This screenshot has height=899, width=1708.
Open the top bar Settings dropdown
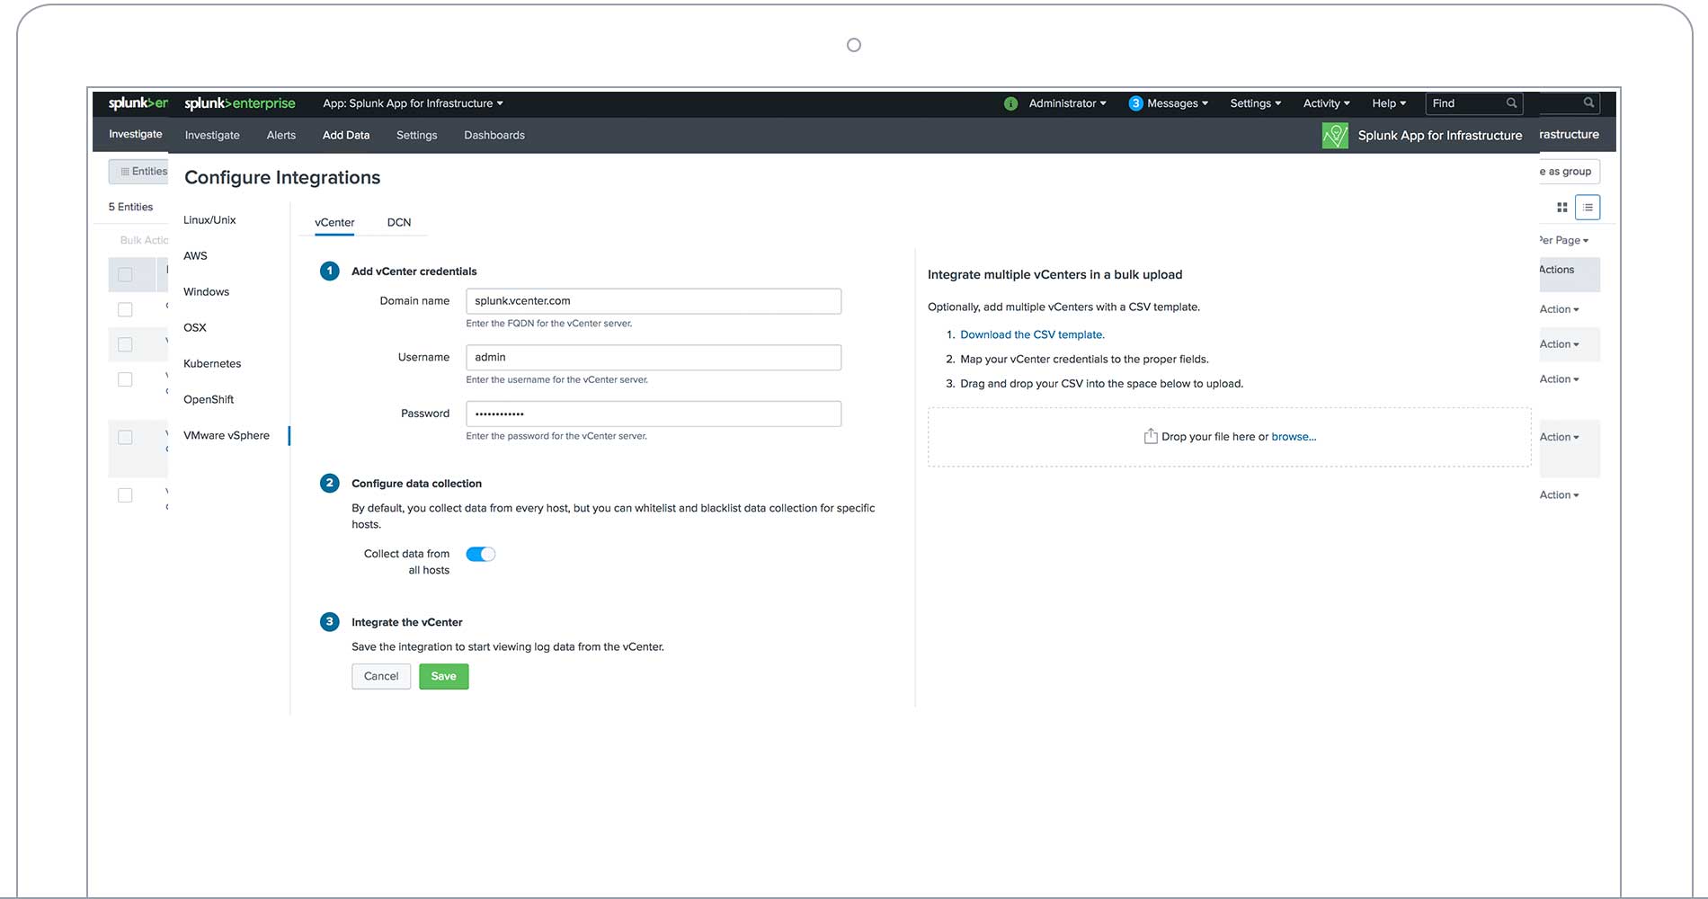coord(1255,103)
